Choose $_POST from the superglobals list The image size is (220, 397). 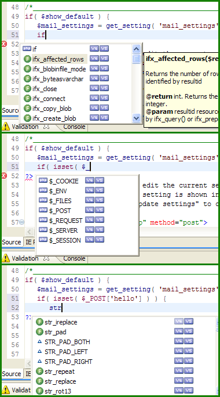[x=60, y=211]
